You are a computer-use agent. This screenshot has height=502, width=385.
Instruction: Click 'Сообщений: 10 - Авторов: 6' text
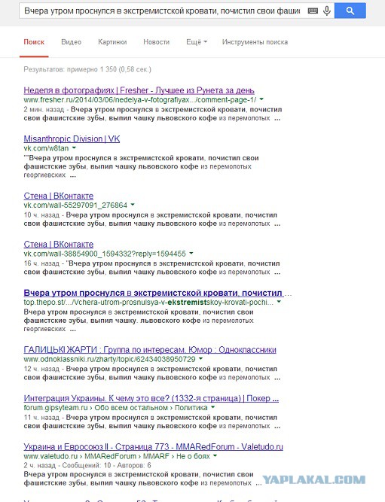[106, 465]
